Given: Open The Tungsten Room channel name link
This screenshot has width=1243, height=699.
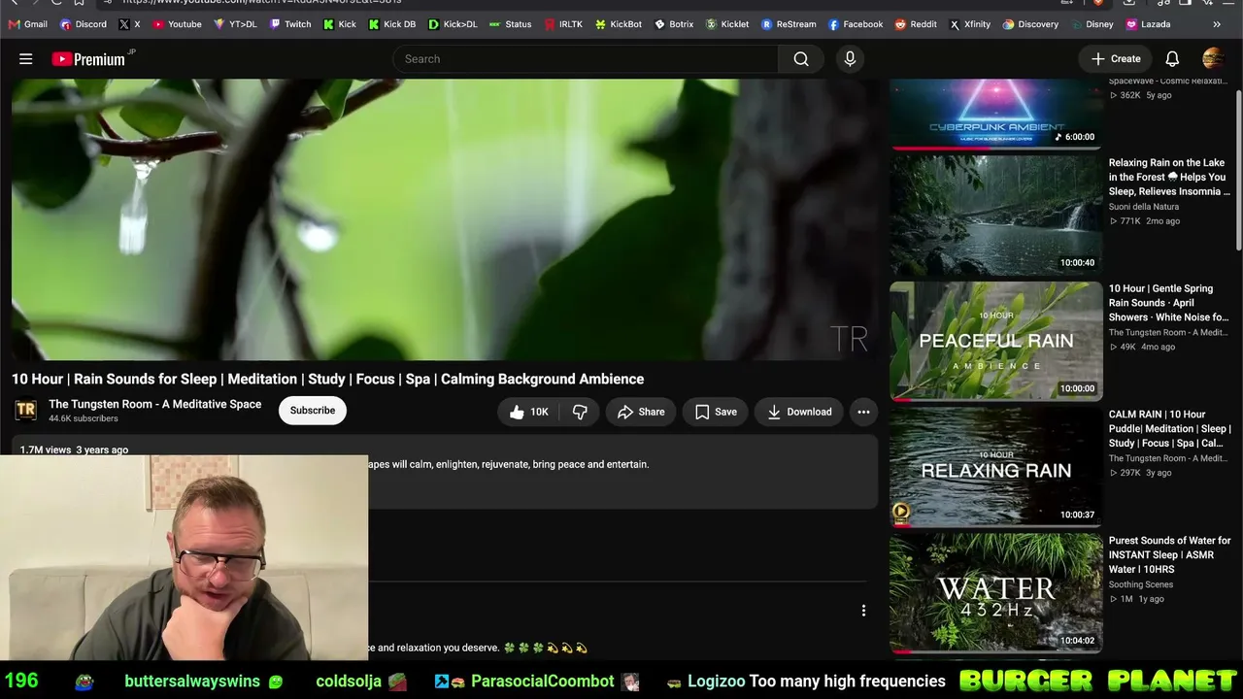Looking at the screenshot, I should 155,404.
